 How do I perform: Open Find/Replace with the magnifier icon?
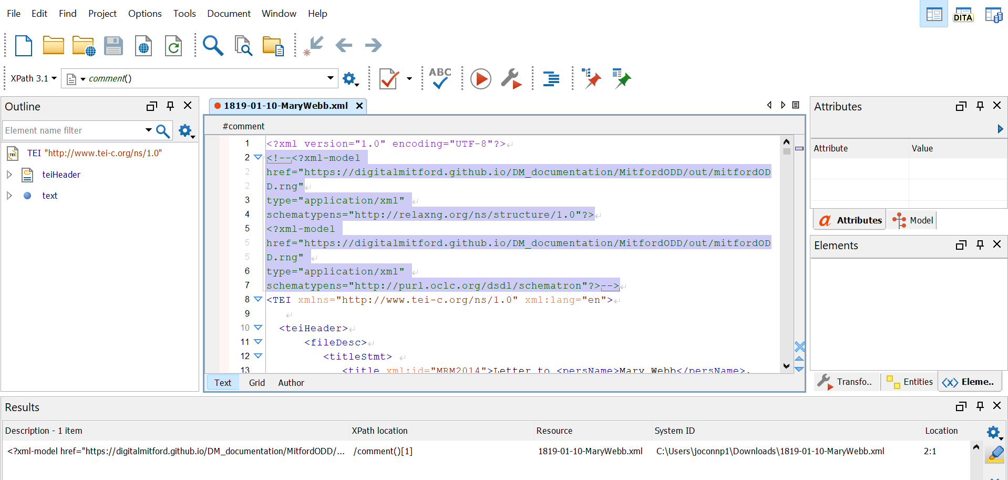click(x=213, y=46)
